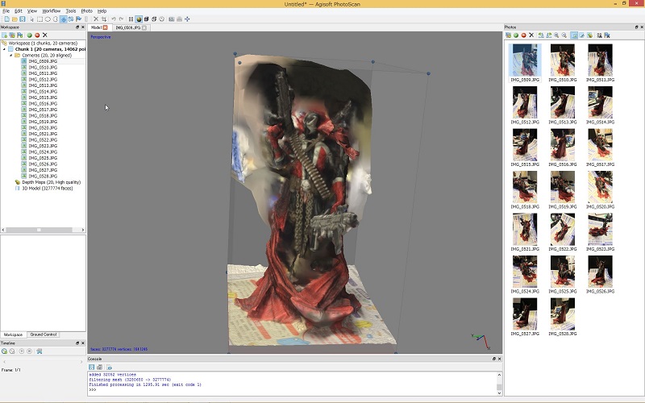Toggle the highlighted thumbnail view in Photos toolbar
645x403 pixels.
point(574,35)
